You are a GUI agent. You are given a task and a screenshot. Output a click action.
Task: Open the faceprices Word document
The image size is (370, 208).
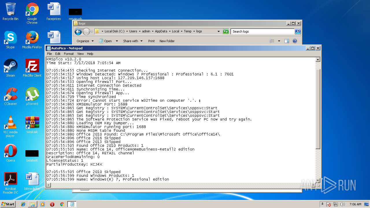click(x=54, y=12)
